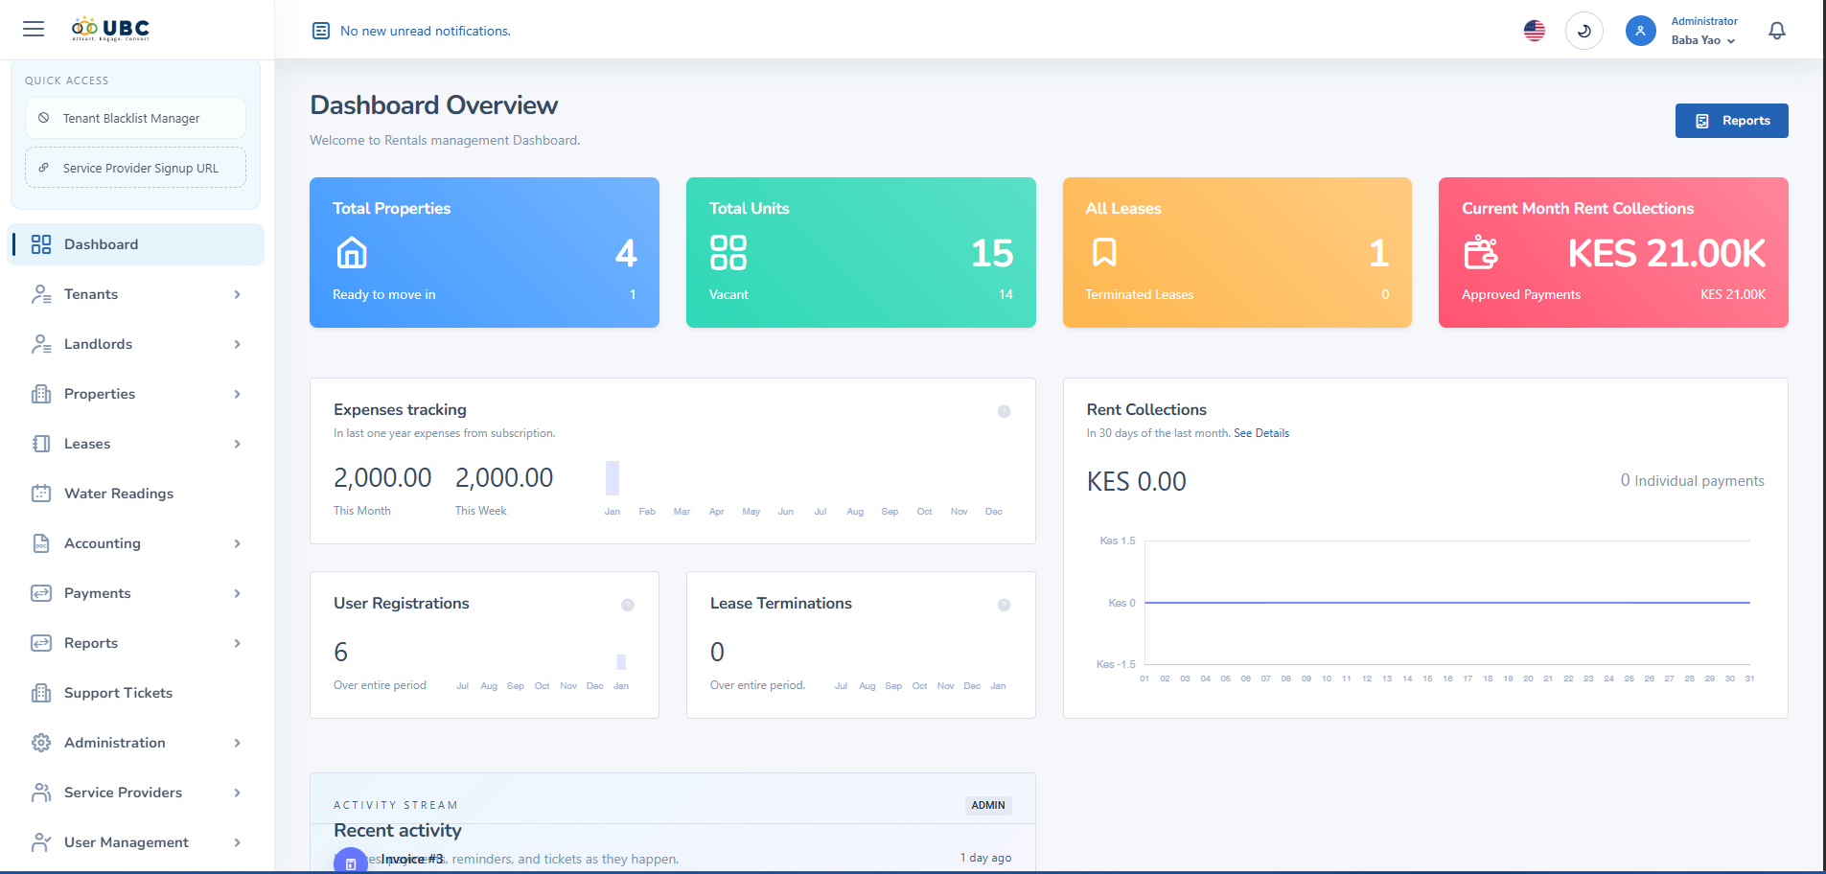Open the notifications bell icon

1775,30
